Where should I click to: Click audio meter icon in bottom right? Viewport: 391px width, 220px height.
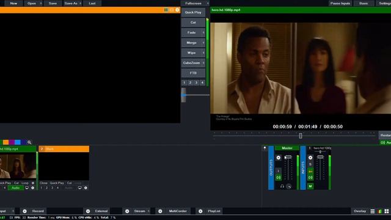tap(380, 211)
